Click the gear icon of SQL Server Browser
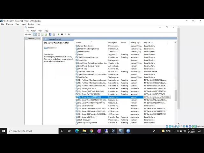This screenshot has width=204, height=153. [76, 106]
